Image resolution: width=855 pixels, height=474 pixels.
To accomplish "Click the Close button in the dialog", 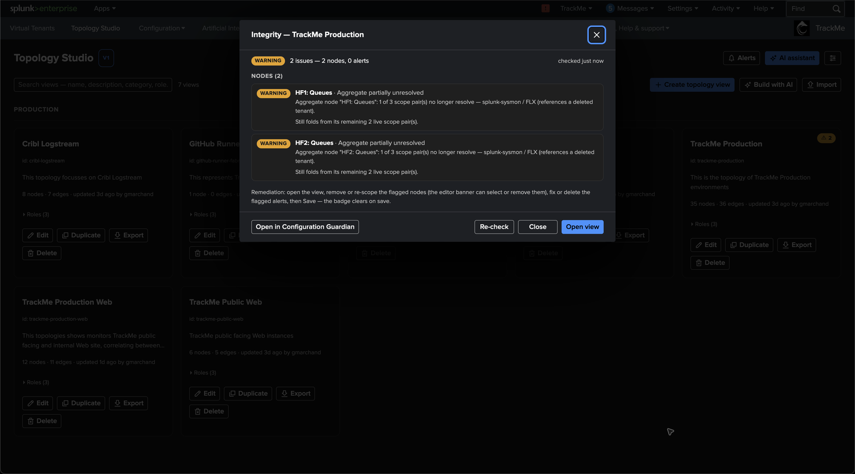I will [x=537, y=227].
